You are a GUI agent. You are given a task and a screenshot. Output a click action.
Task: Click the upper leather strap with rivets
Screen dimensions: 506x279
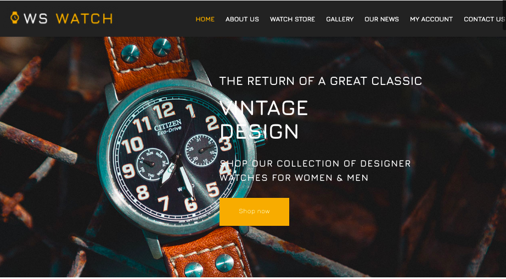click(x=148, y=63)
